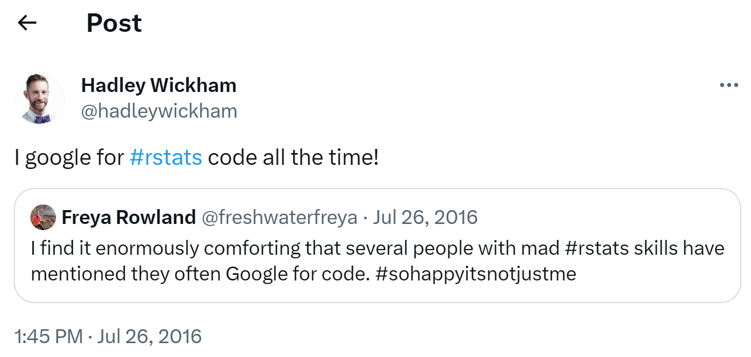The width and height of the screenshot is (751, 357).
Task: Click the 'code all the time!' text
Action: click(x=293, y=158)
